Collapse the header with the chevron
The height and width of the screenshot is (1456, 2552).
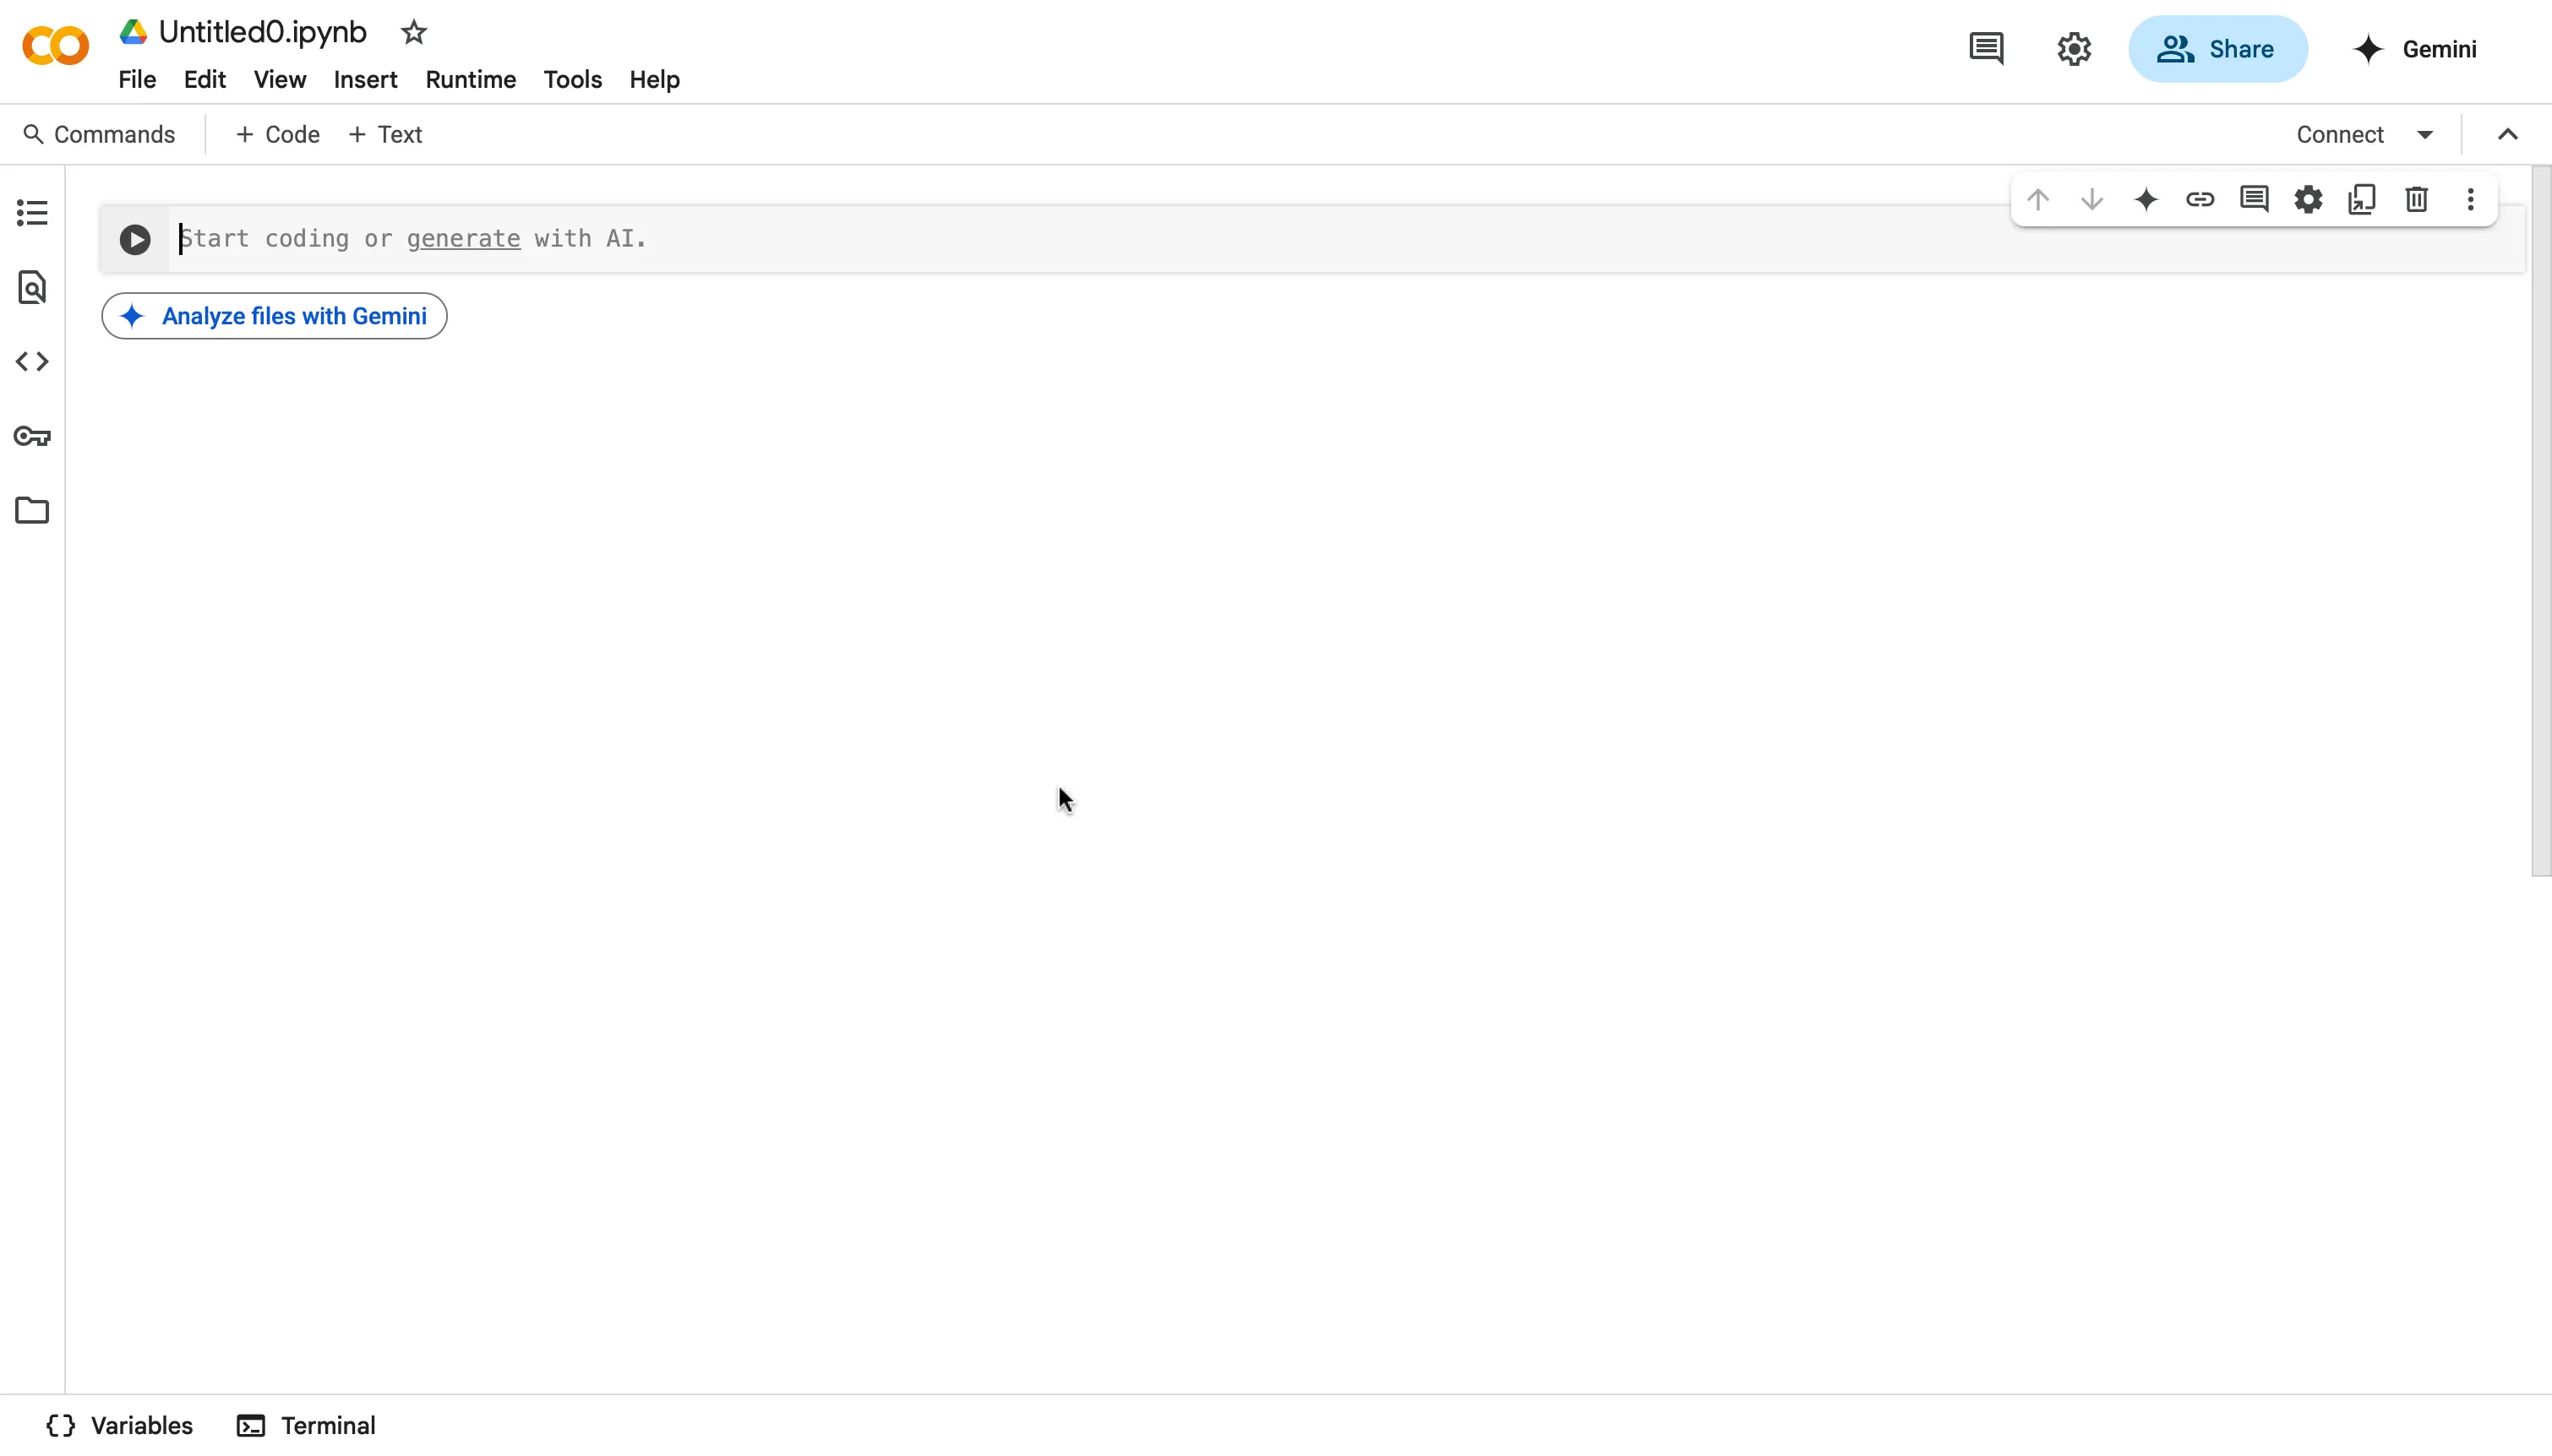pyautogui.click(x=2507, y=134)
